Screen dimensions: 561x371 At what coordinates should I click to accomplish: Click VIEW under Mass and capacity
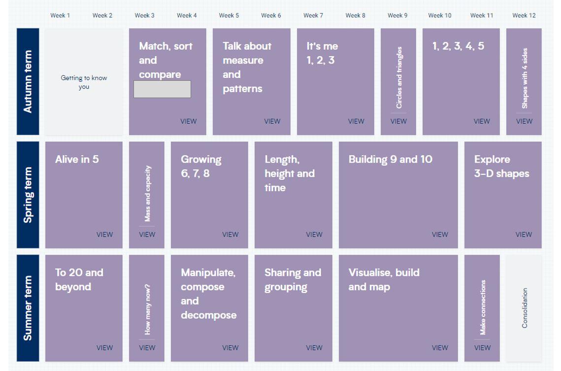tap(147, 235)
